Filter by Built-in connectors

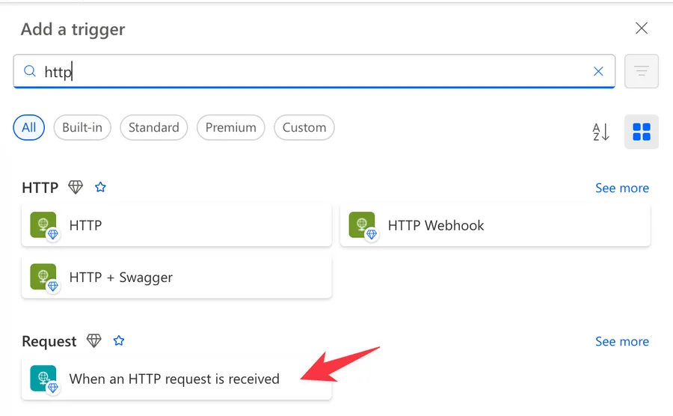pos(82,127)
